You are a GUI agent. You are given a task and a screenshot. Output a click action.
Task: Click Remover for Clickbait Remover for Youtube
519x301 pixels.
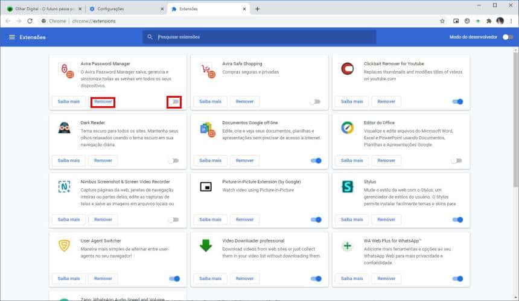(386, 101)
